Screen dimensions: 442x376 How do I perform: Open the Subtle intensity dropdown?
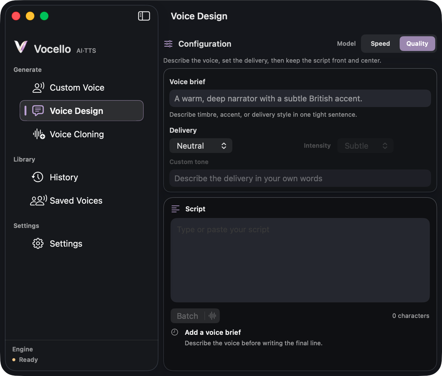(365, 146)
